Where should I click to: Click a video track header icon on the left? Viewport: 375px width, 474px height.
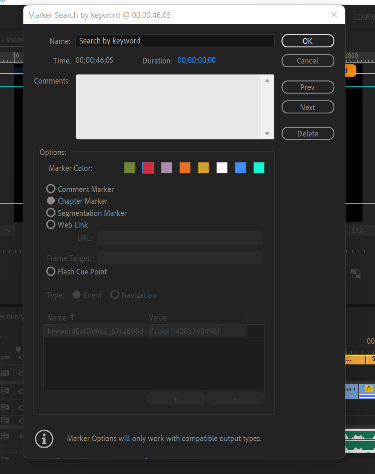[5, 373]
